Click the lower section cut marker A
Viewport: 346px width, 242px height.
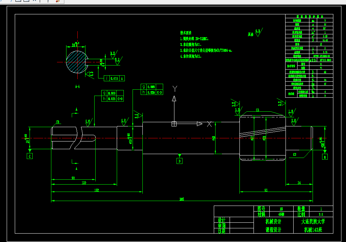[x=77, y=168]
